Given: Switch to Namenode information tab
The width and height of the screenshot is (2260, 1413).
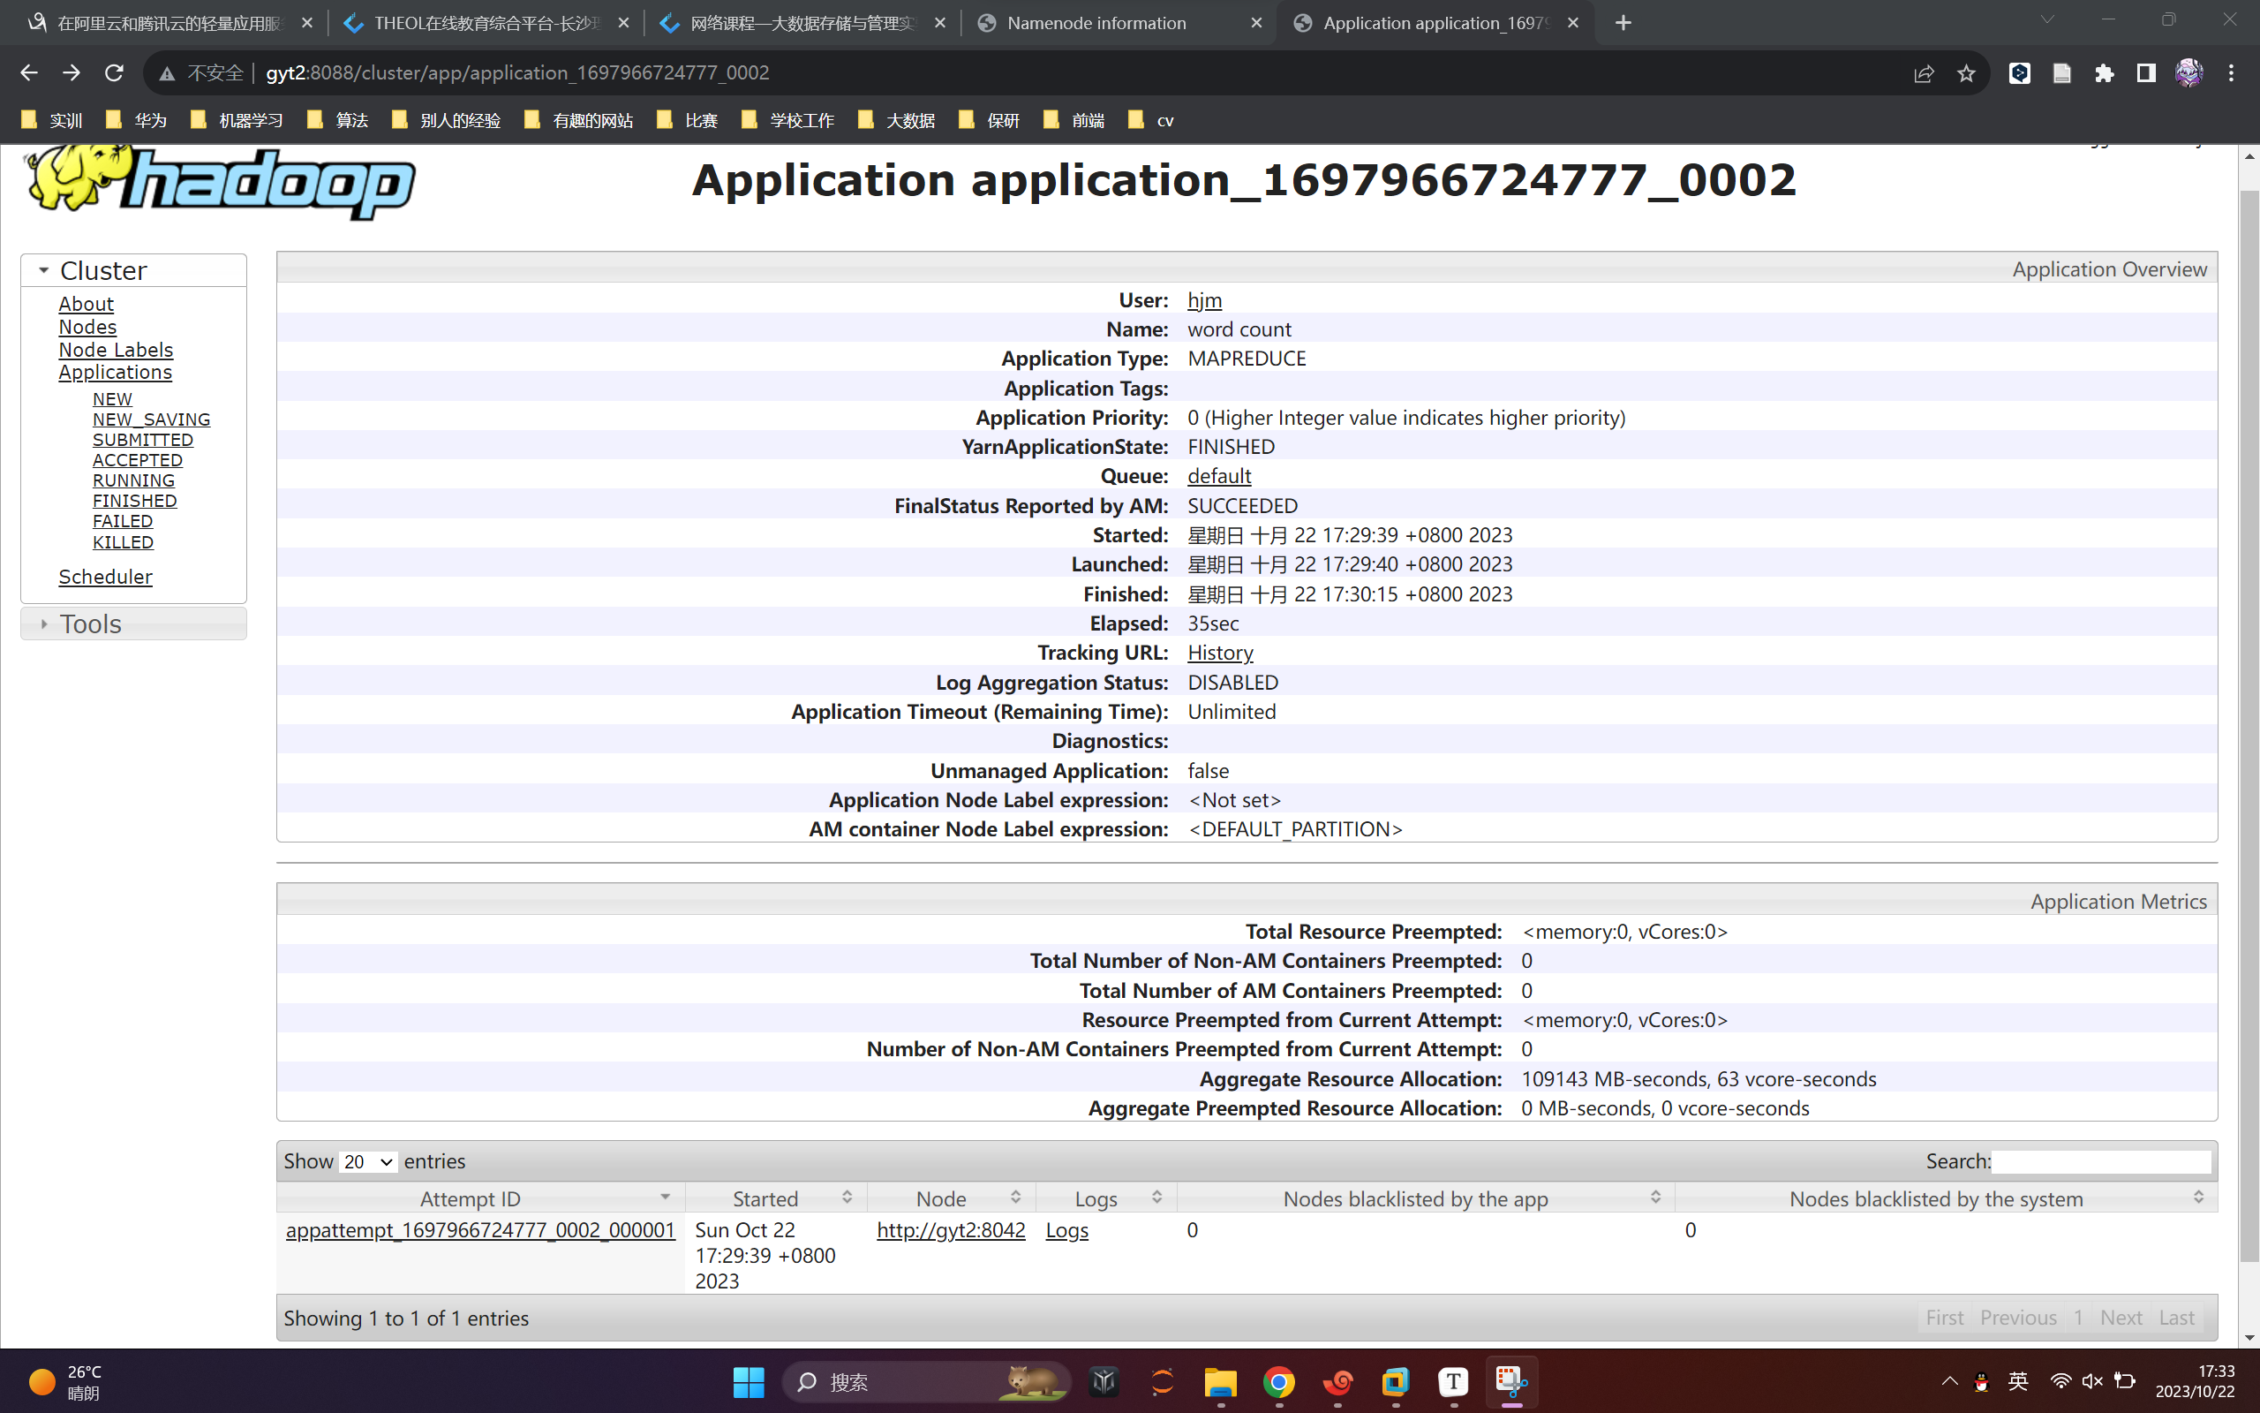Looking at the screenshot, I should [x=1096, y=22].
